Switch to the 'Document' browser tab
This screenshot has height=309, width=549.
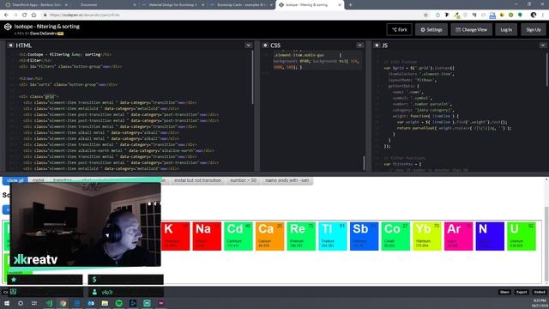104,5
